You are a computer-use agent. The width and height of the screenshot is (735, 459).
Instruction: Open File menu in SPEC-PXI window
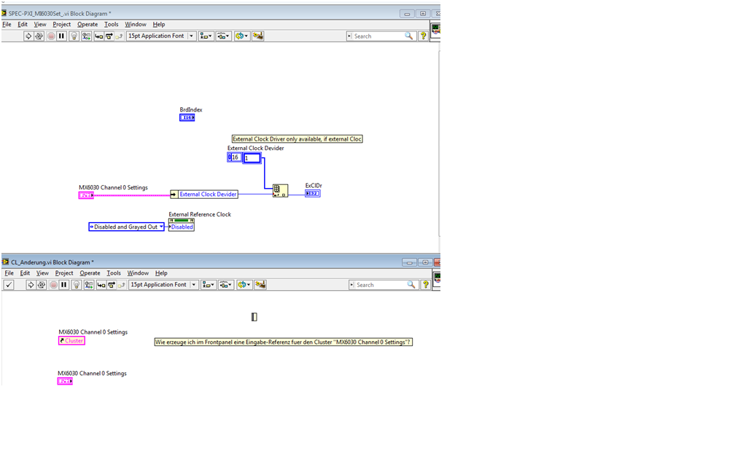(7, 24)
